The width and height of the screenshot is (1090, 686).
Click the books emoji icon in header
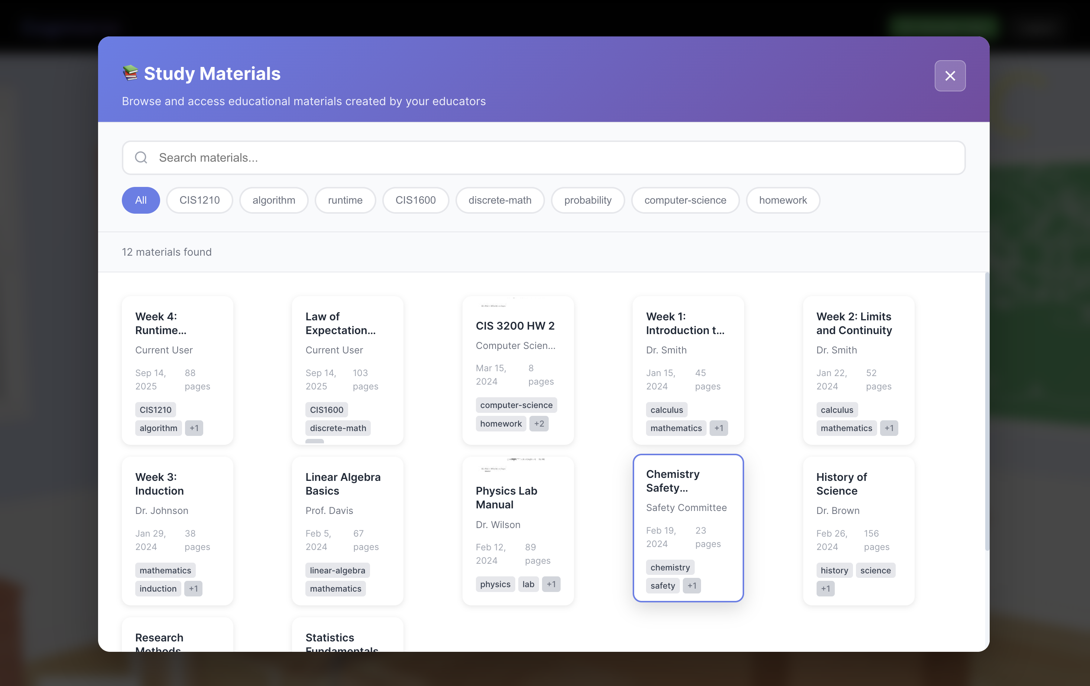tap(130, 73)
